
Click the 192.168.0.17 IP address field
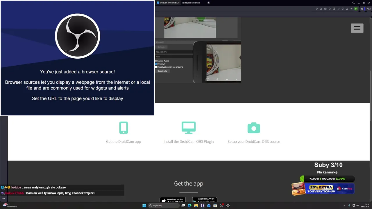174,52
